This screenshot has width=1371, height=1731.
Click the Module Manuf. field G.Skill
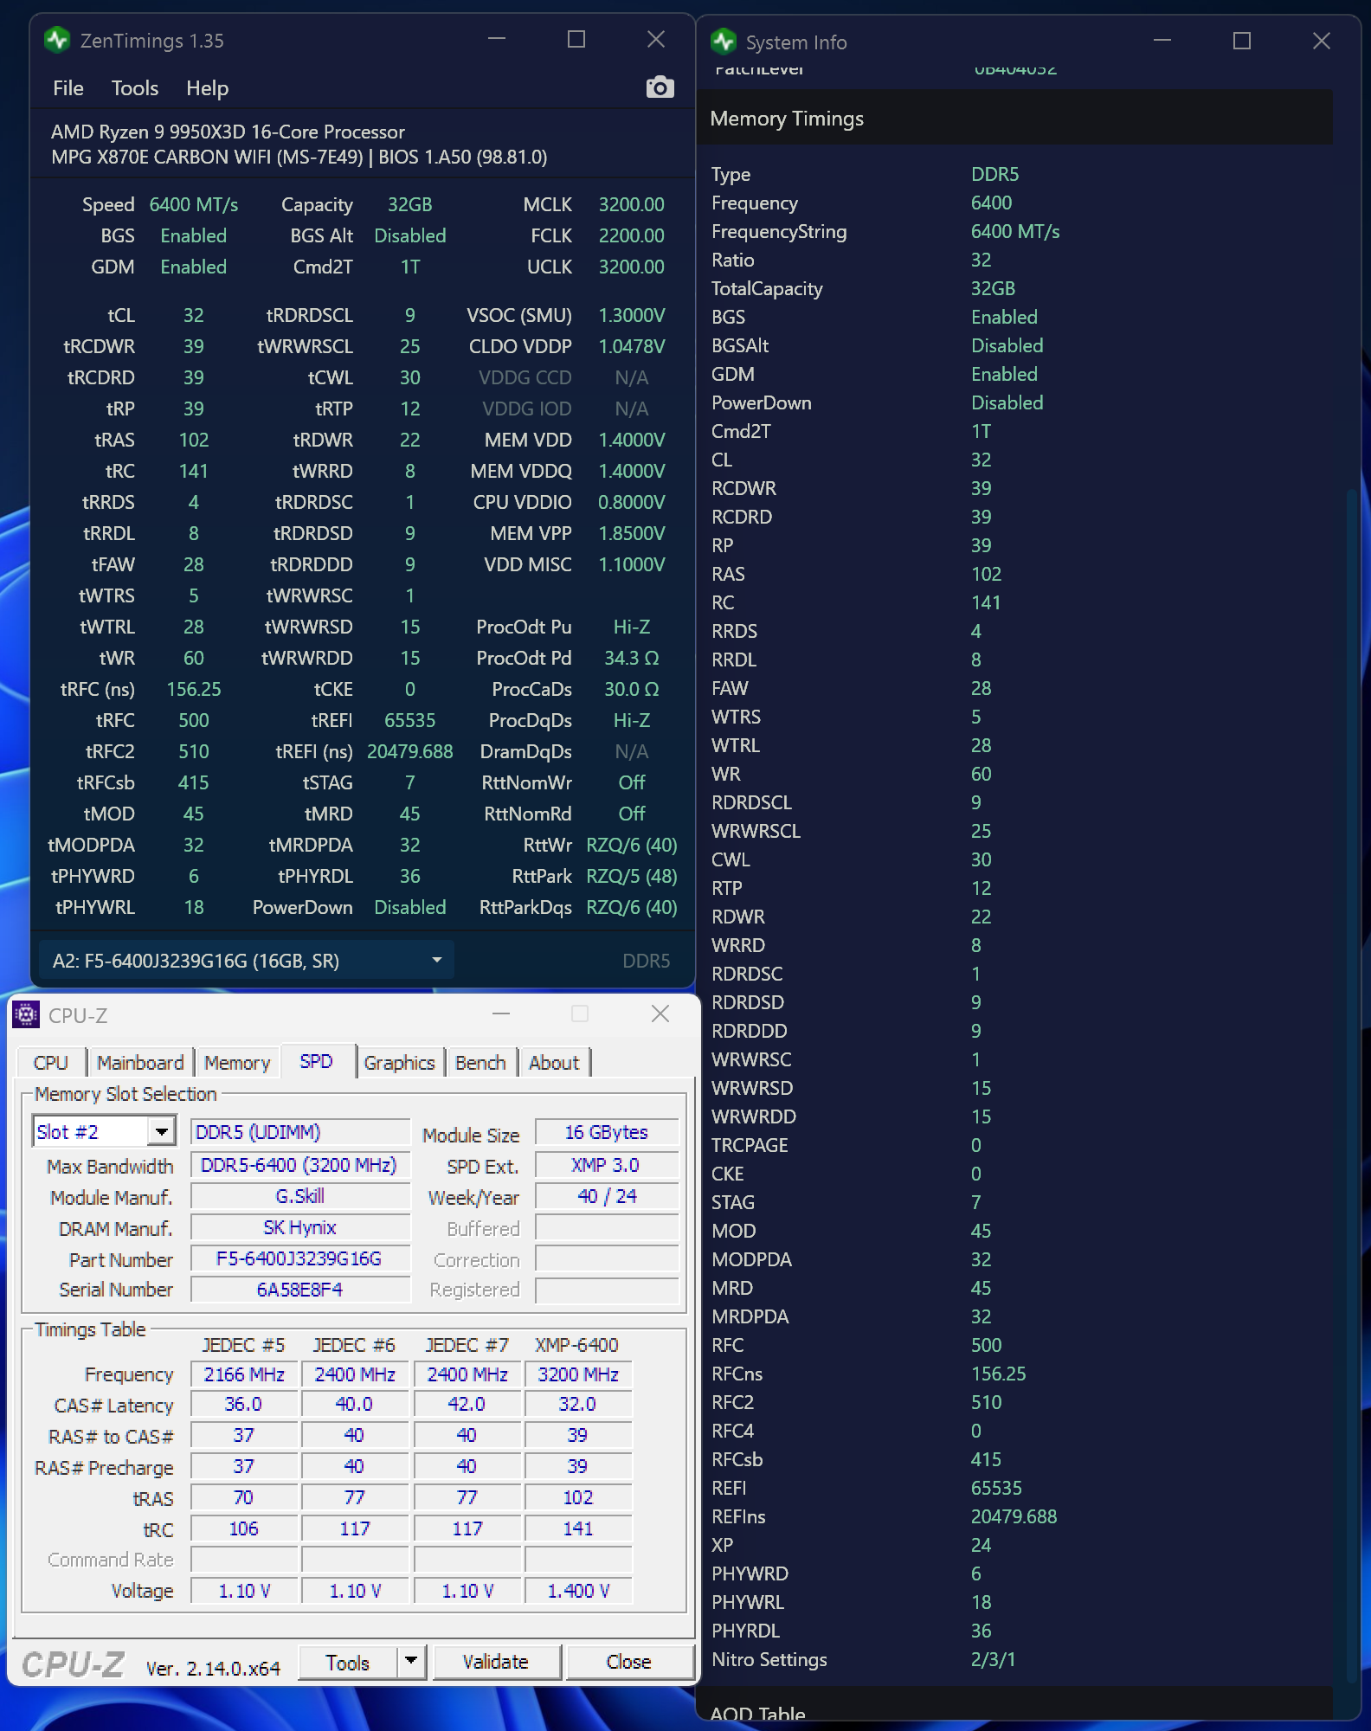click(x=299, y=1196)
